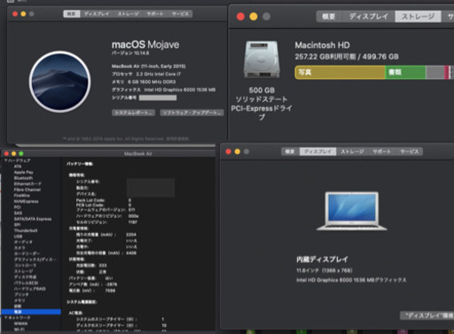
Task: Select SPI in System Report sidebar
Action: [17, 225]
